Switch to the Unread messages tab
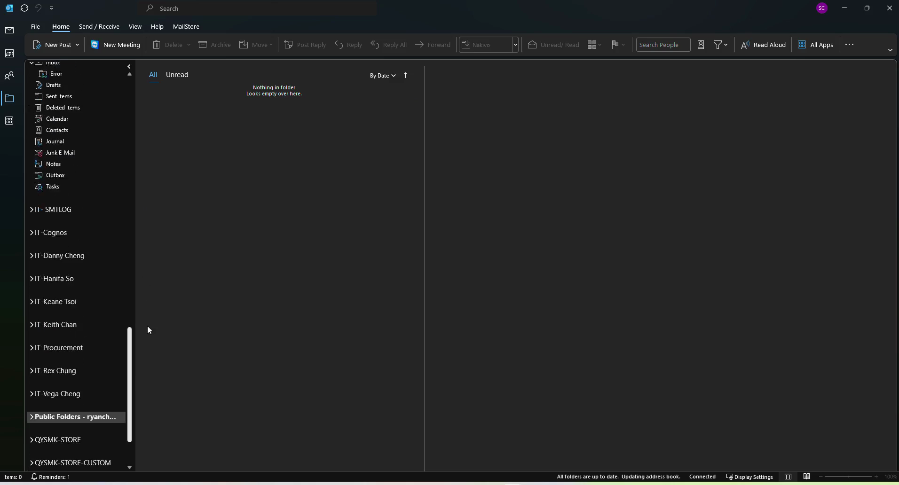899x485 pixels. pos(177,75)
